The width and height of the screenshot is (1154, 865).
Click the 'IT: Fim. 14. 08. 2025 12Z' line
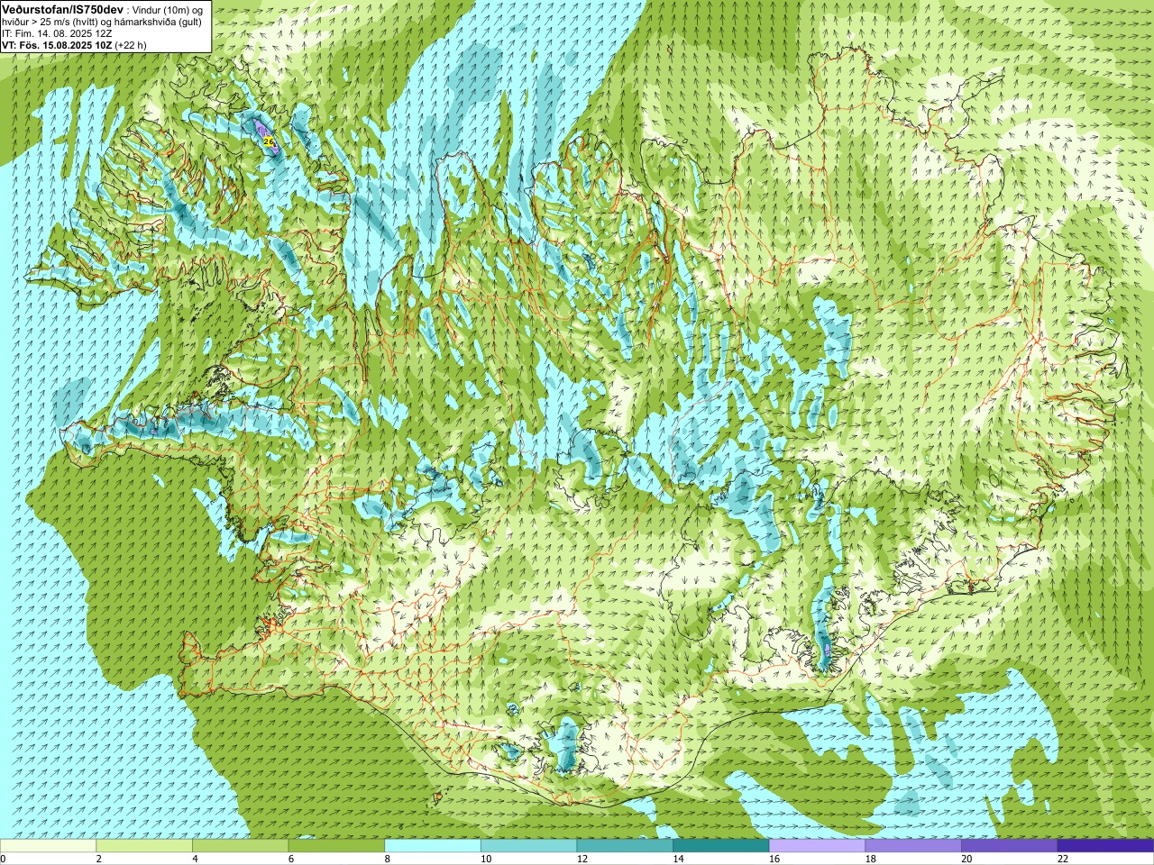(57, 33)
